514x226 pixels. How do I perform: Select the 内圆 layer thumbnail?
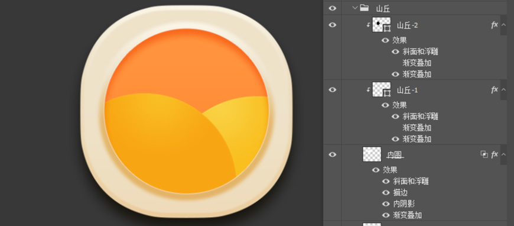(x=372, y=154)
